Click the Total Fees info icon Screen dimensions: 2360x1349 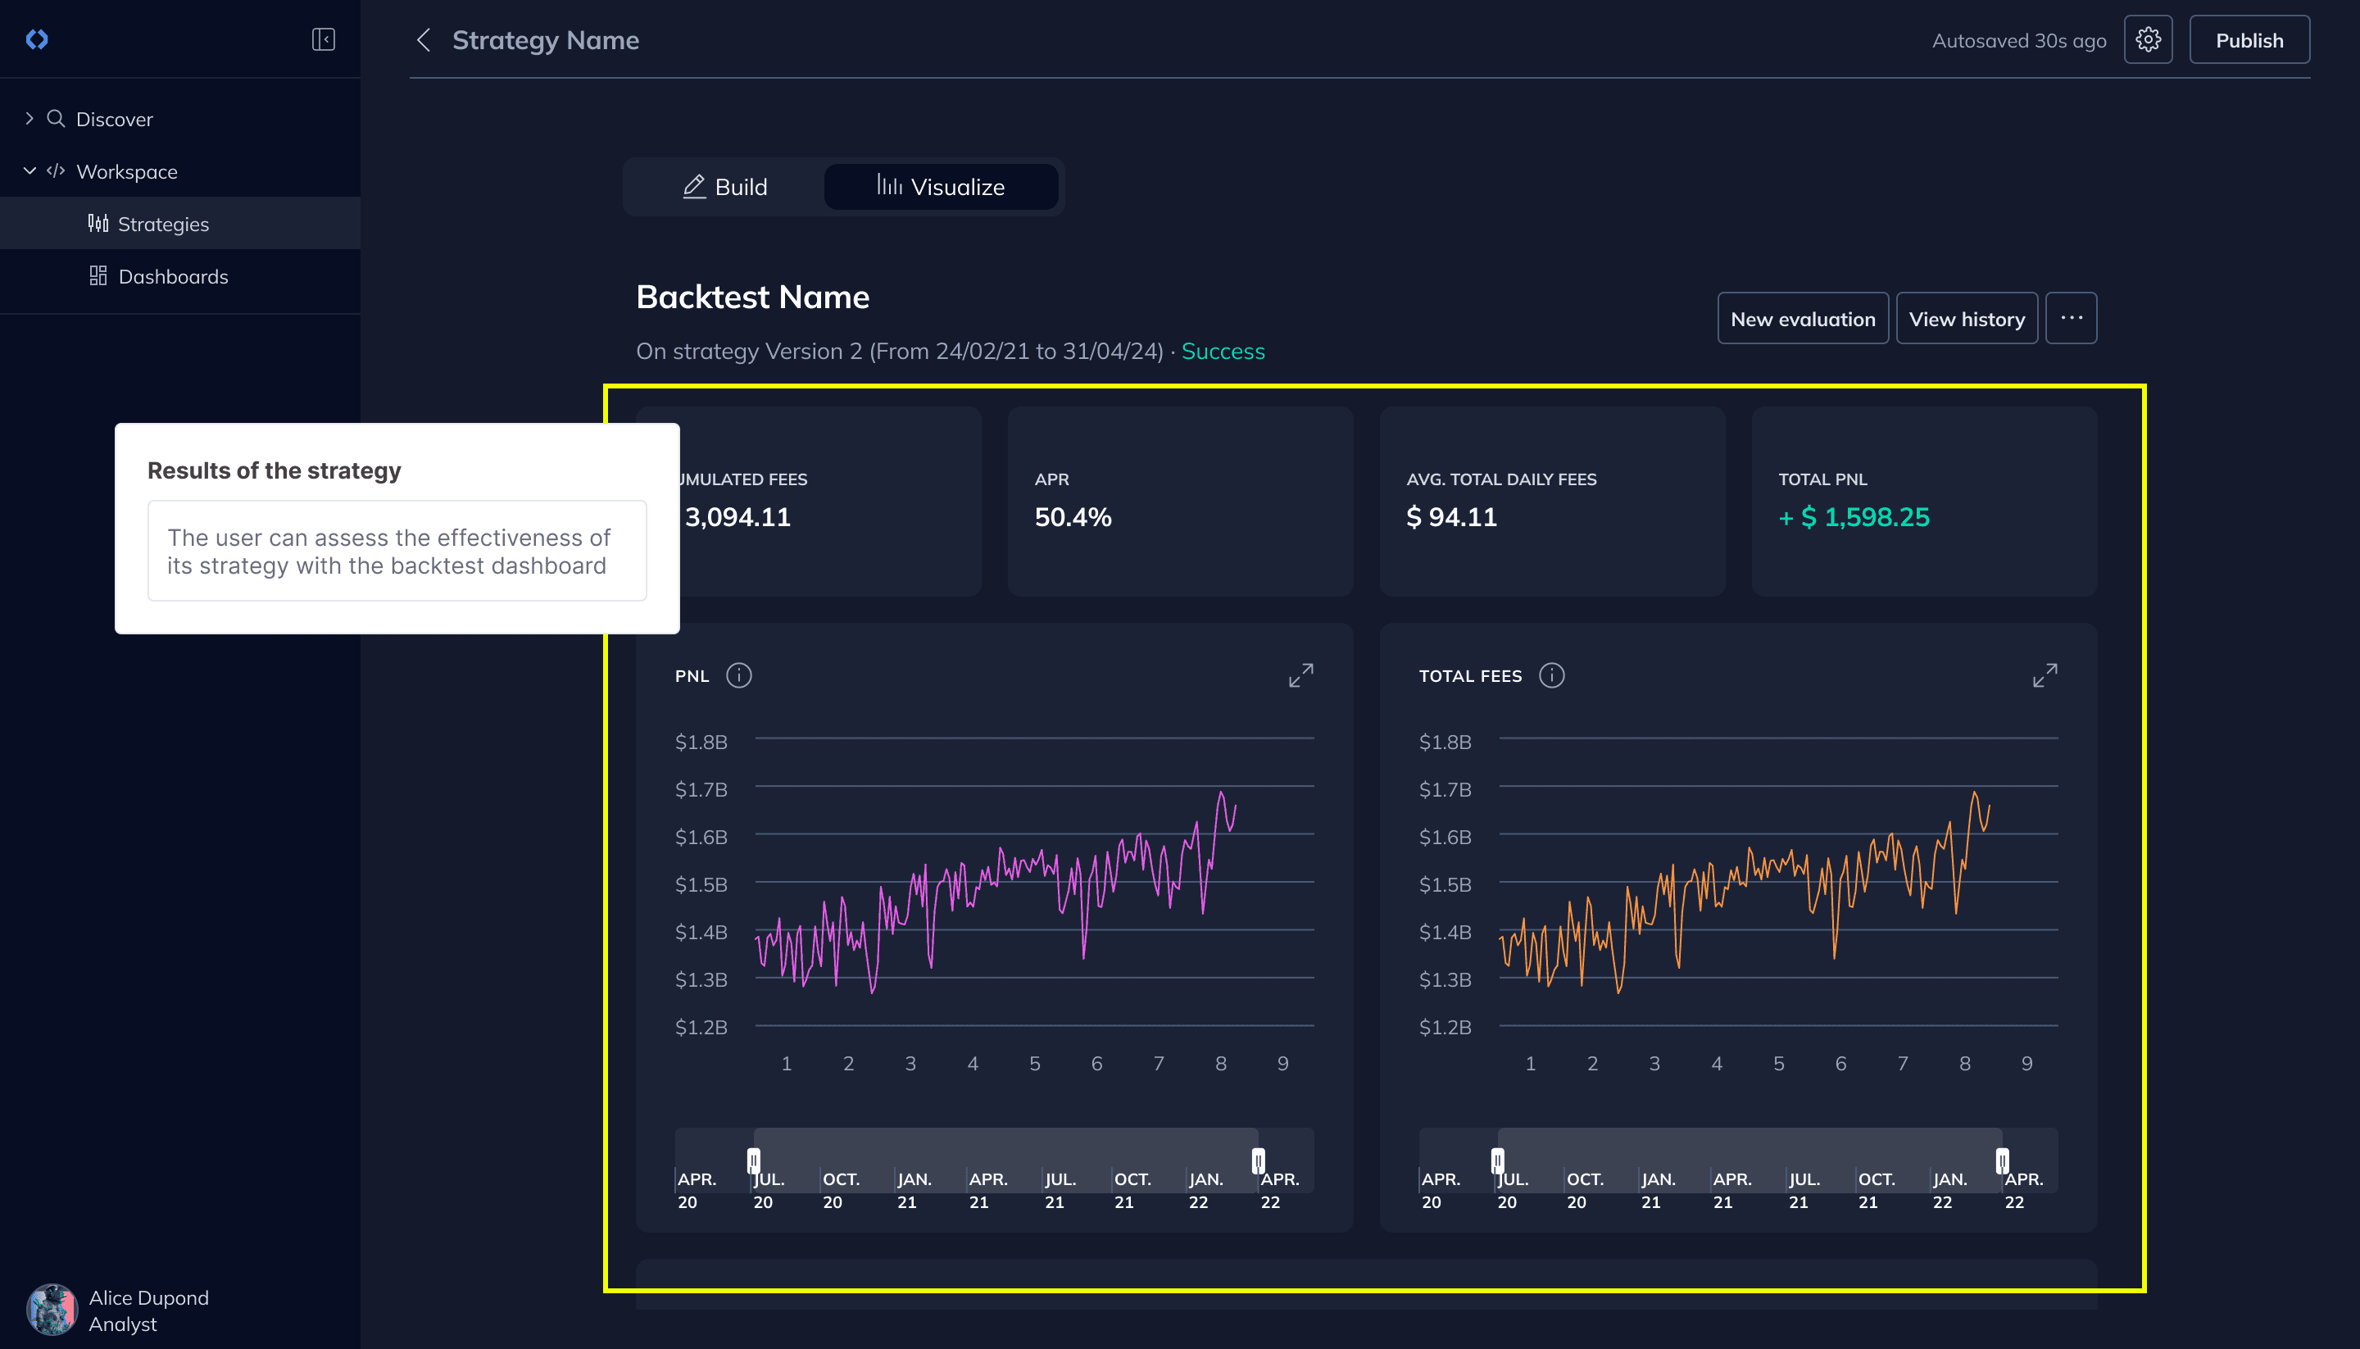tap(1551, 675)
